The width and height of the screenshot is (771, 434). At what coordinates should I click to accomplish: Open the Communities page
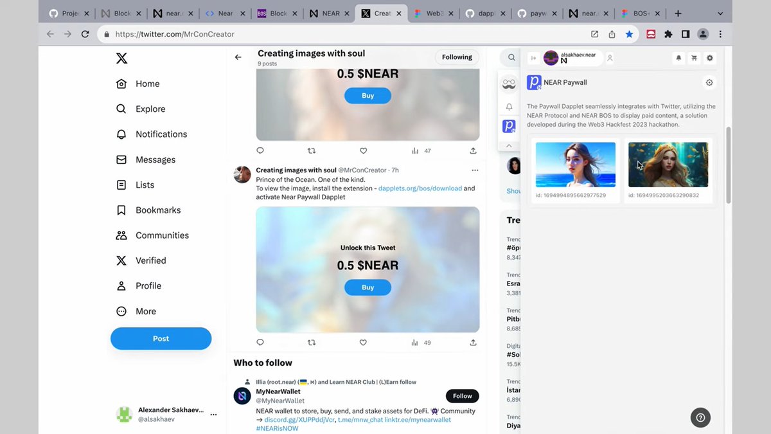pos(152,235)
